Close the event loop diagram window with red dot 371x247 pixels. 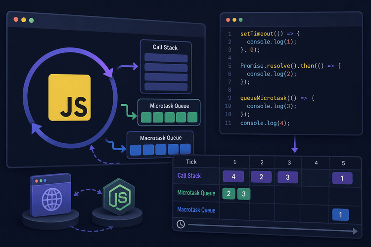(16, 19)
